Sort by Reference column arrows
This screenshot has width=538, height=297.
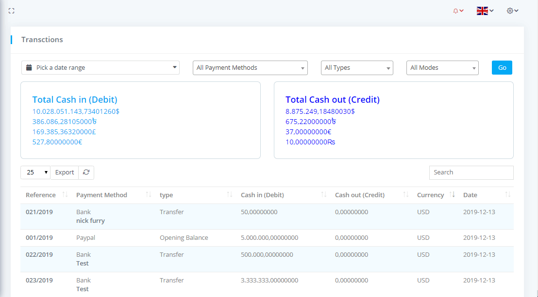click(65, 195)
